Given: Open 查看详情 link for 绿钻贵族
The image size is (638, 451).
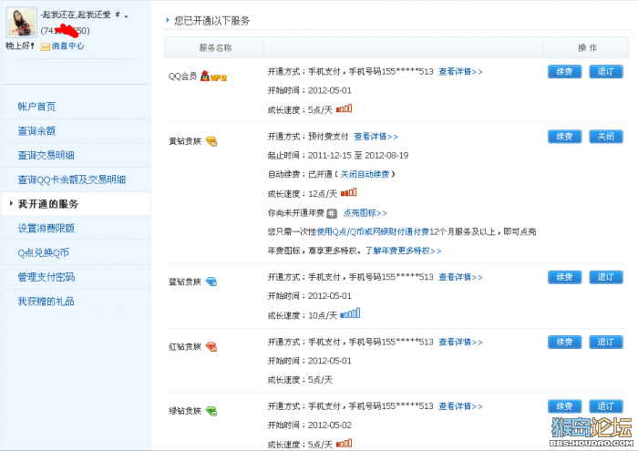Looking at the screenshot, I should pos(460,406).
